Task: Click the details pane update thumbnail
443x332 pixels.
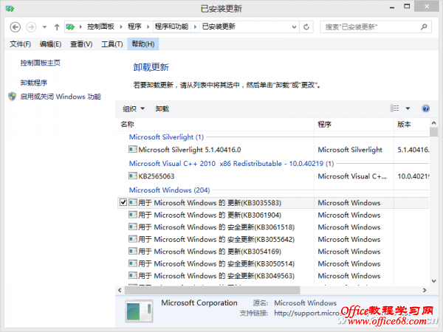Action: 139,311
